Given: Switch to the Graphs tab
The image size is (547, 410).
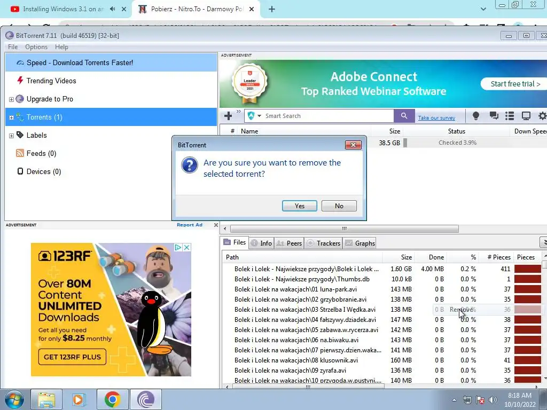Looking at the screenshot, I should pyautogui.click(x=360, y=243).
